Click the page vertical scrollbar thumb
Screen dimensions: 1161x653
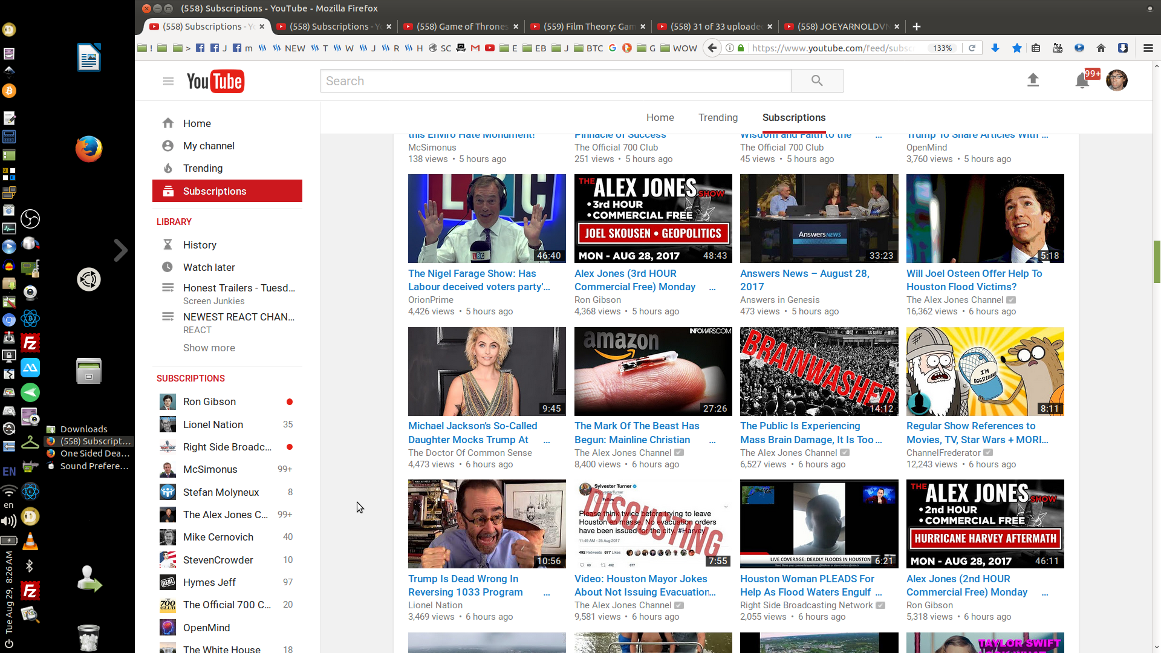[x=1157, y=262]
